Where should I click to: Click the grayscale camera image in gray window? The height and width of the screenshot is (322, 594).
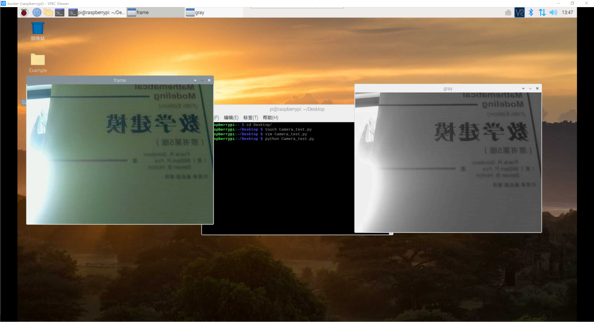(x=448, y=162)
